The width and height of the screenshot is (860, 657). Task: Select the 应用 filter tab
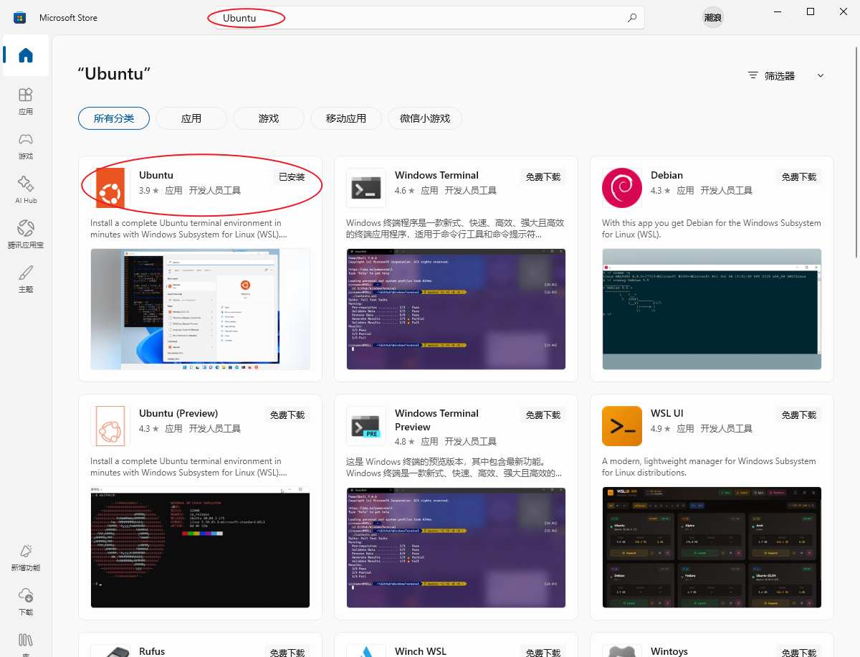click(x=191, y=118)
